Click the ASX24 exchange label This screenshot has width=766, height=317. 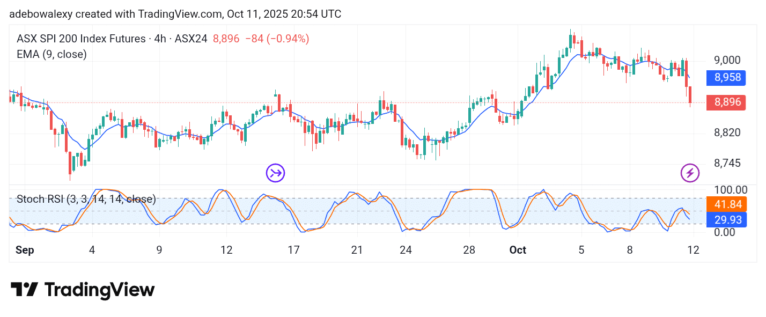click(190, 39)
